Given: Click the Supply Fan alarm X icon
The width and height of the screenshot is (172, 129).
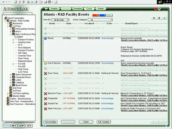Looking at the screenshot, I should click(x=45, y=104).
